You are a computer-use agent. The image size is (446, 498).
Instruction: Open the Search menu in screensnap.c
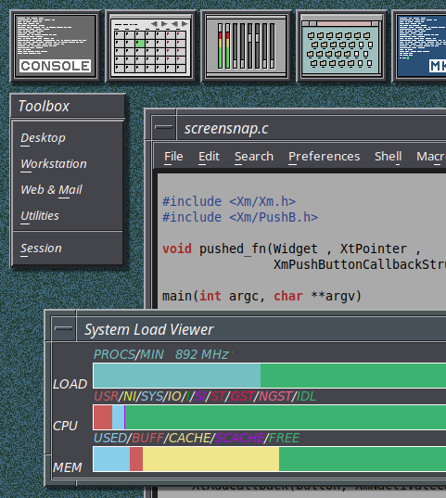click(254, 157)
